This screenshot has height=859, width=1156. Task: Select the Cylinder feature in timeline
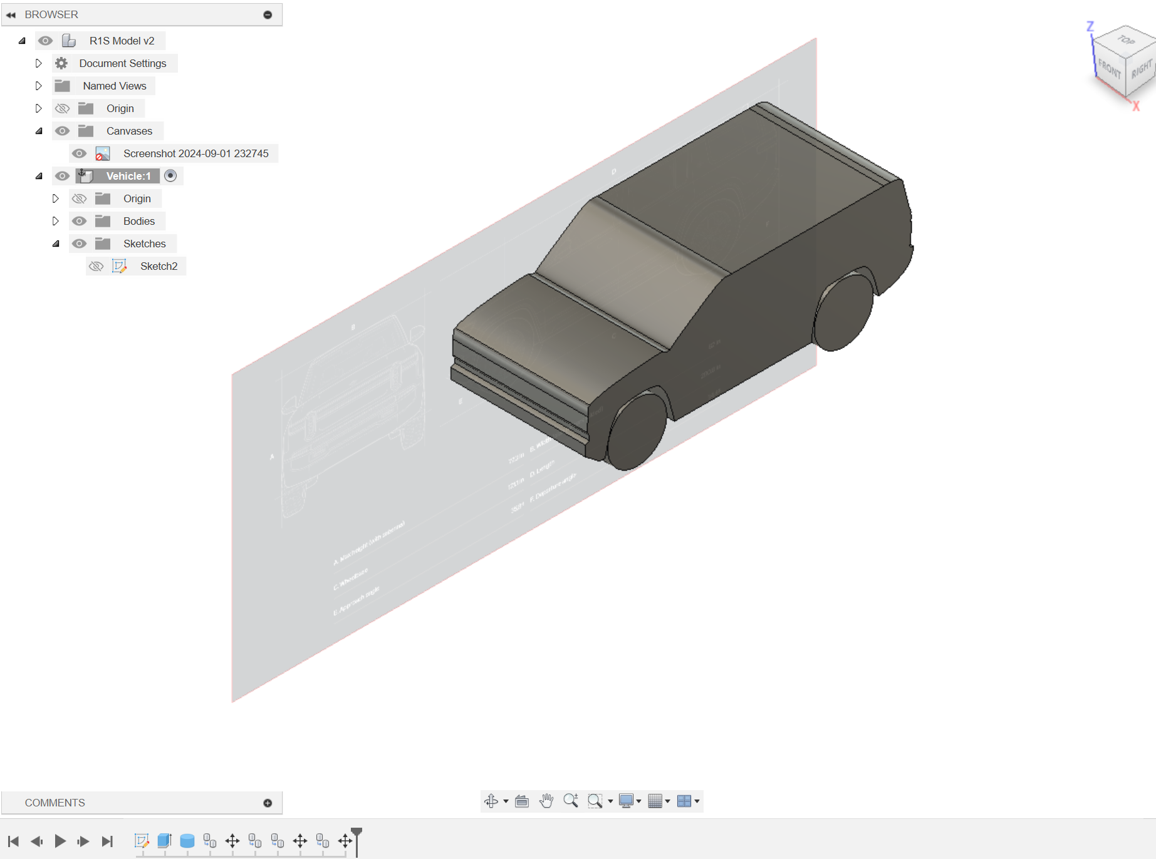[187, 841]
